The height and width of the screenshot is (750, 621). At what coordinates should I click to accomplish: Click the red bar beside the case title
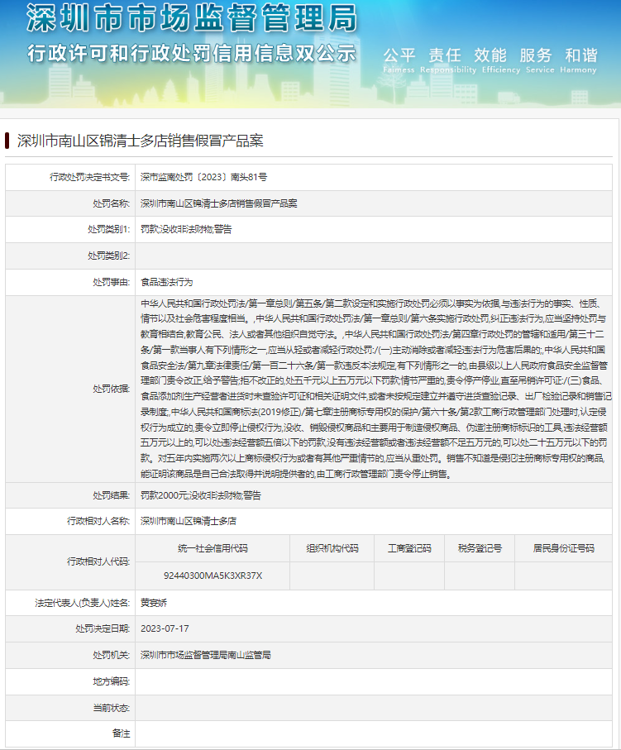[7, 141]
